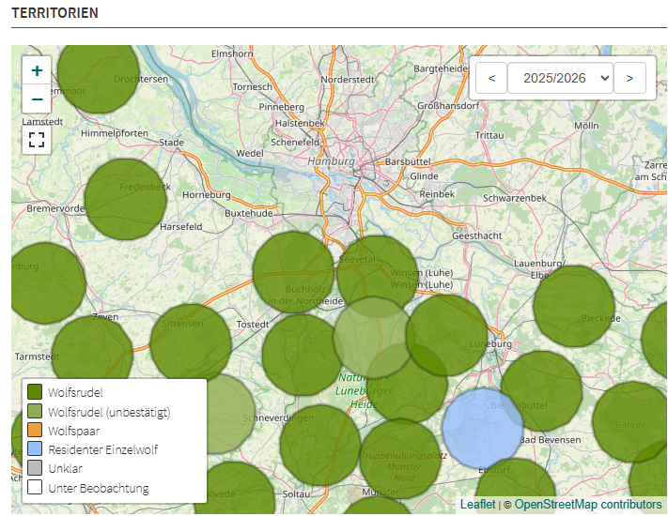668x516 pixels.
Task: Click the dark green Wolfsrudel legend swatch
Action: [x=35, y=392]
